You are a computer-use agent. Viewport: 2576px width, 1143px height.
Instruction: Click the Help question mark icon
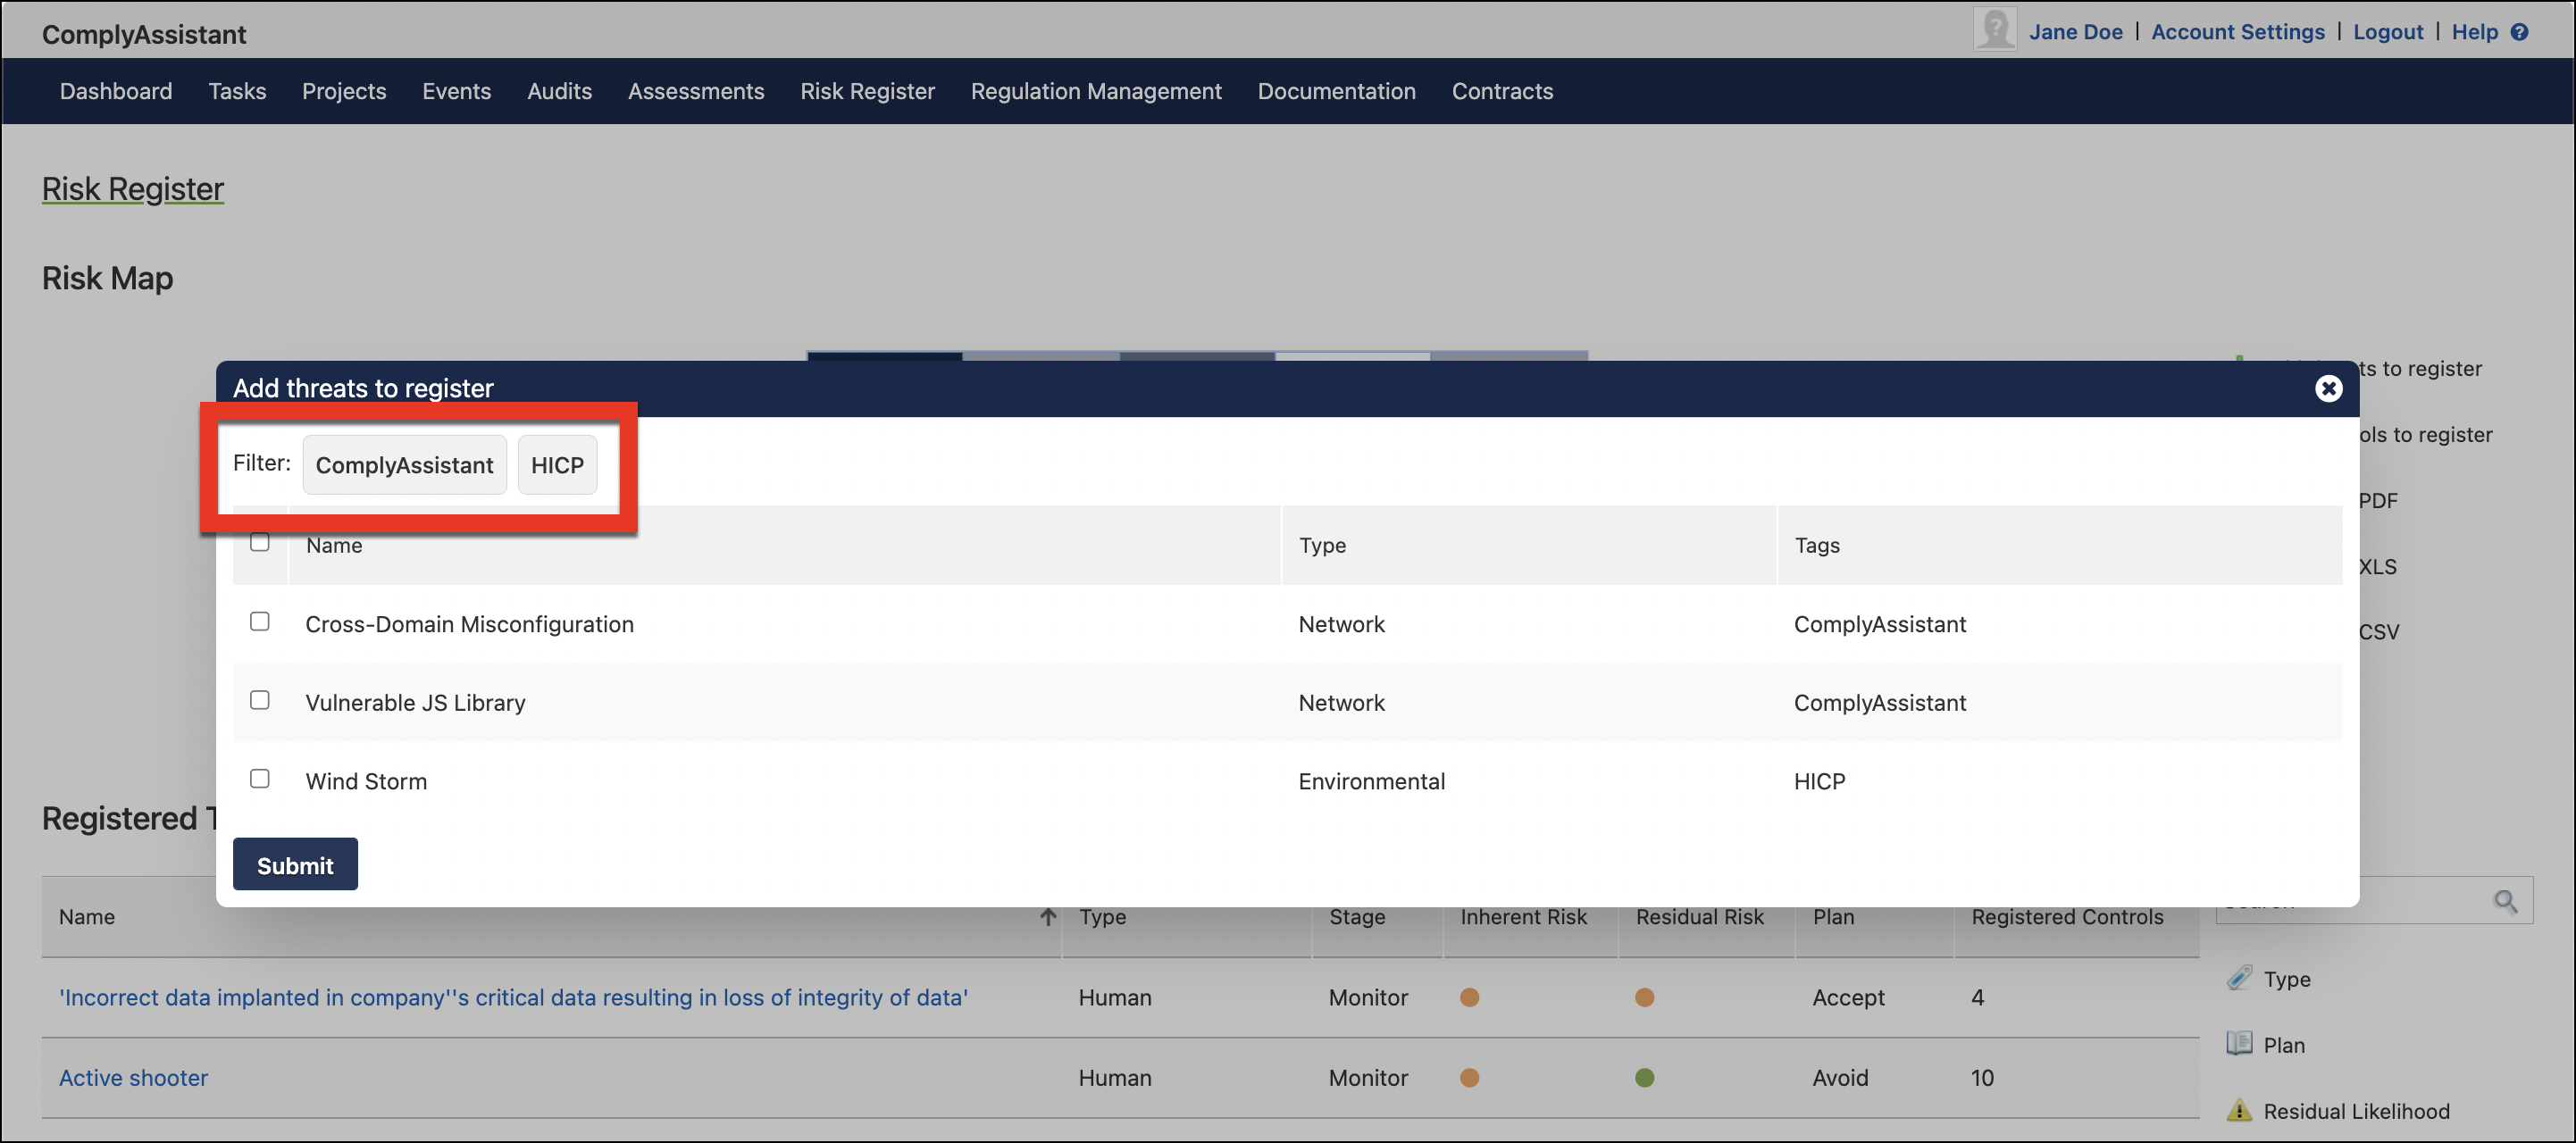pos(2519,32)
